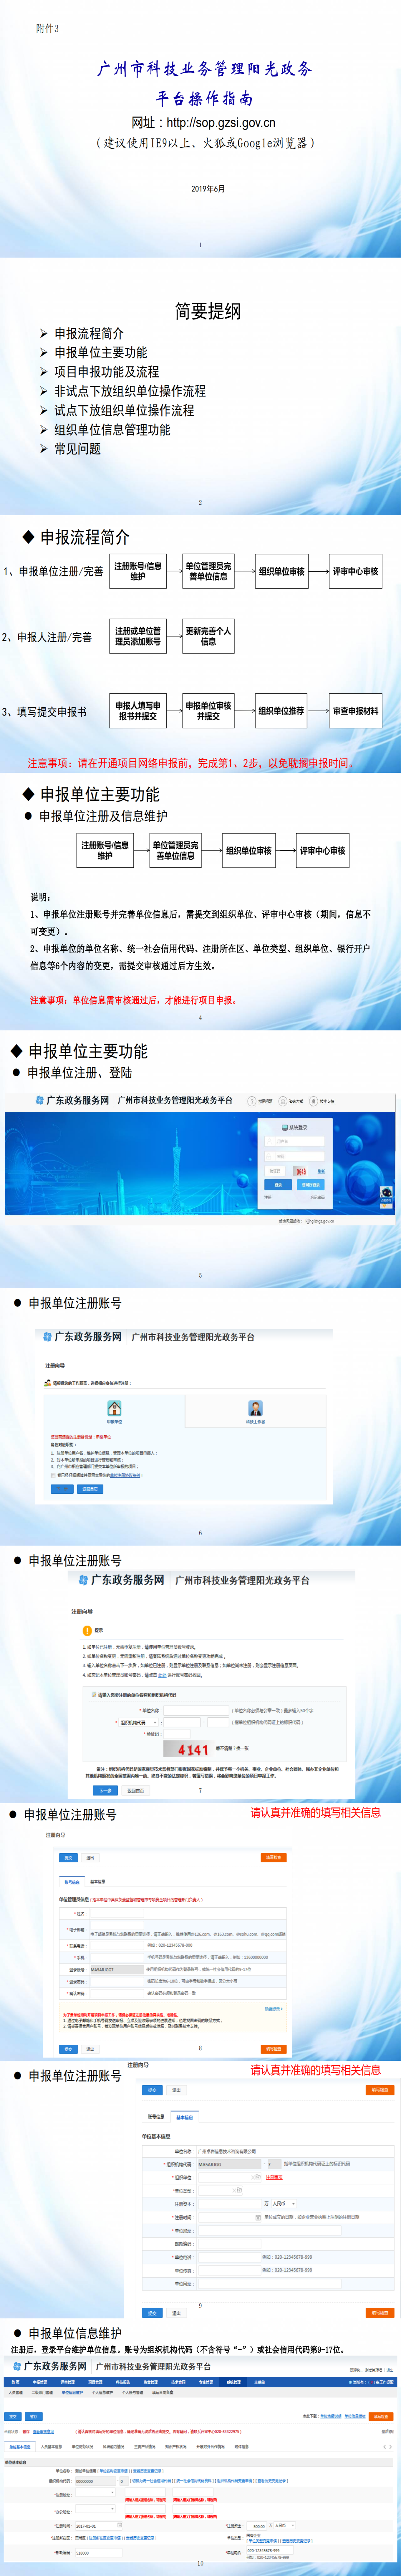Click the 技术支持 icon in login page header

click(x=313, y=1101)
